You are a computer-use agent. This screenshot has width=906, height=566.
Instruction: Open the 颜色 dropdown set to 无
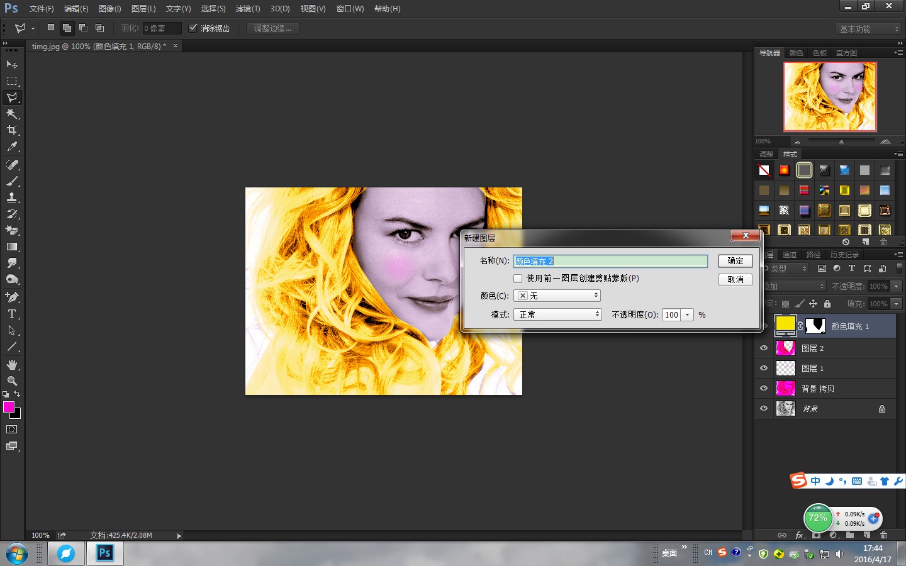(557, 295)
